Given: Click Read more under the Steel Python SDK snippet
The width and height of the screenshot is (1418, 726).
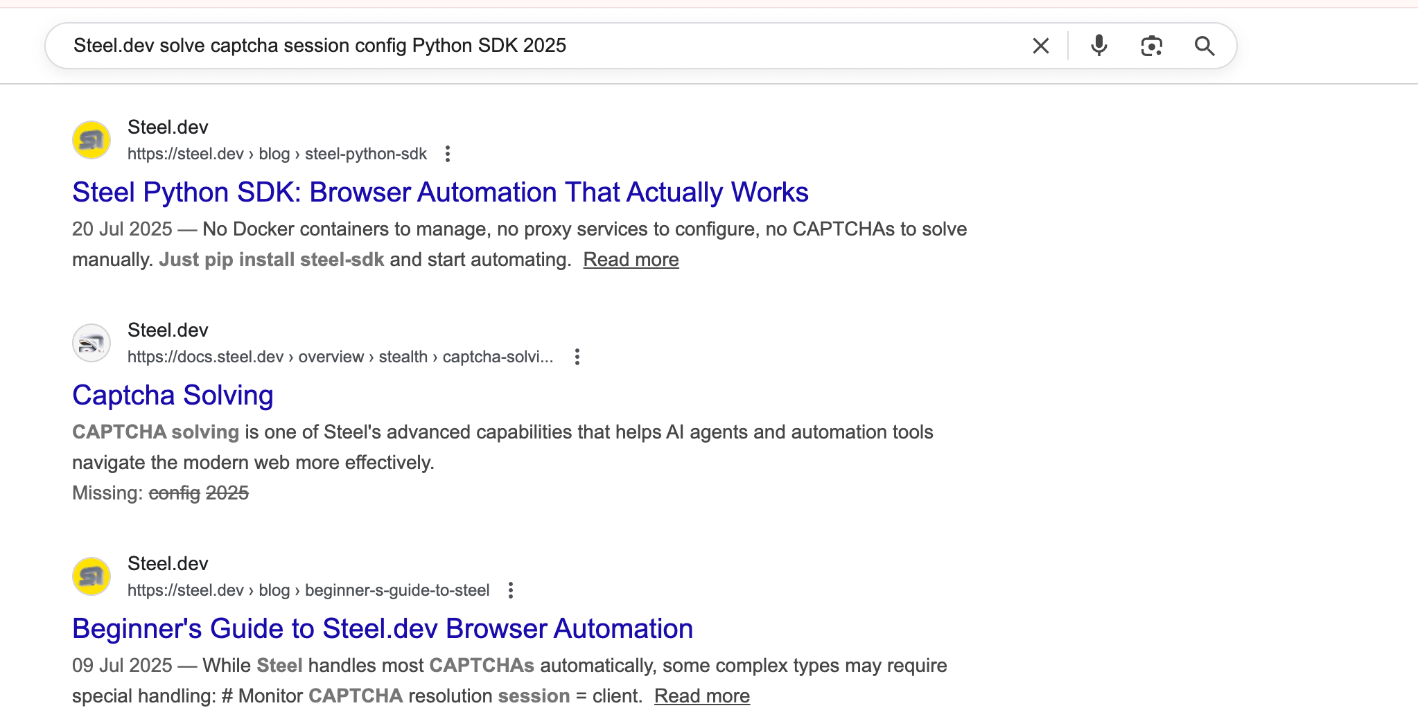Looking at the screenshot, I should click(631, 259).
